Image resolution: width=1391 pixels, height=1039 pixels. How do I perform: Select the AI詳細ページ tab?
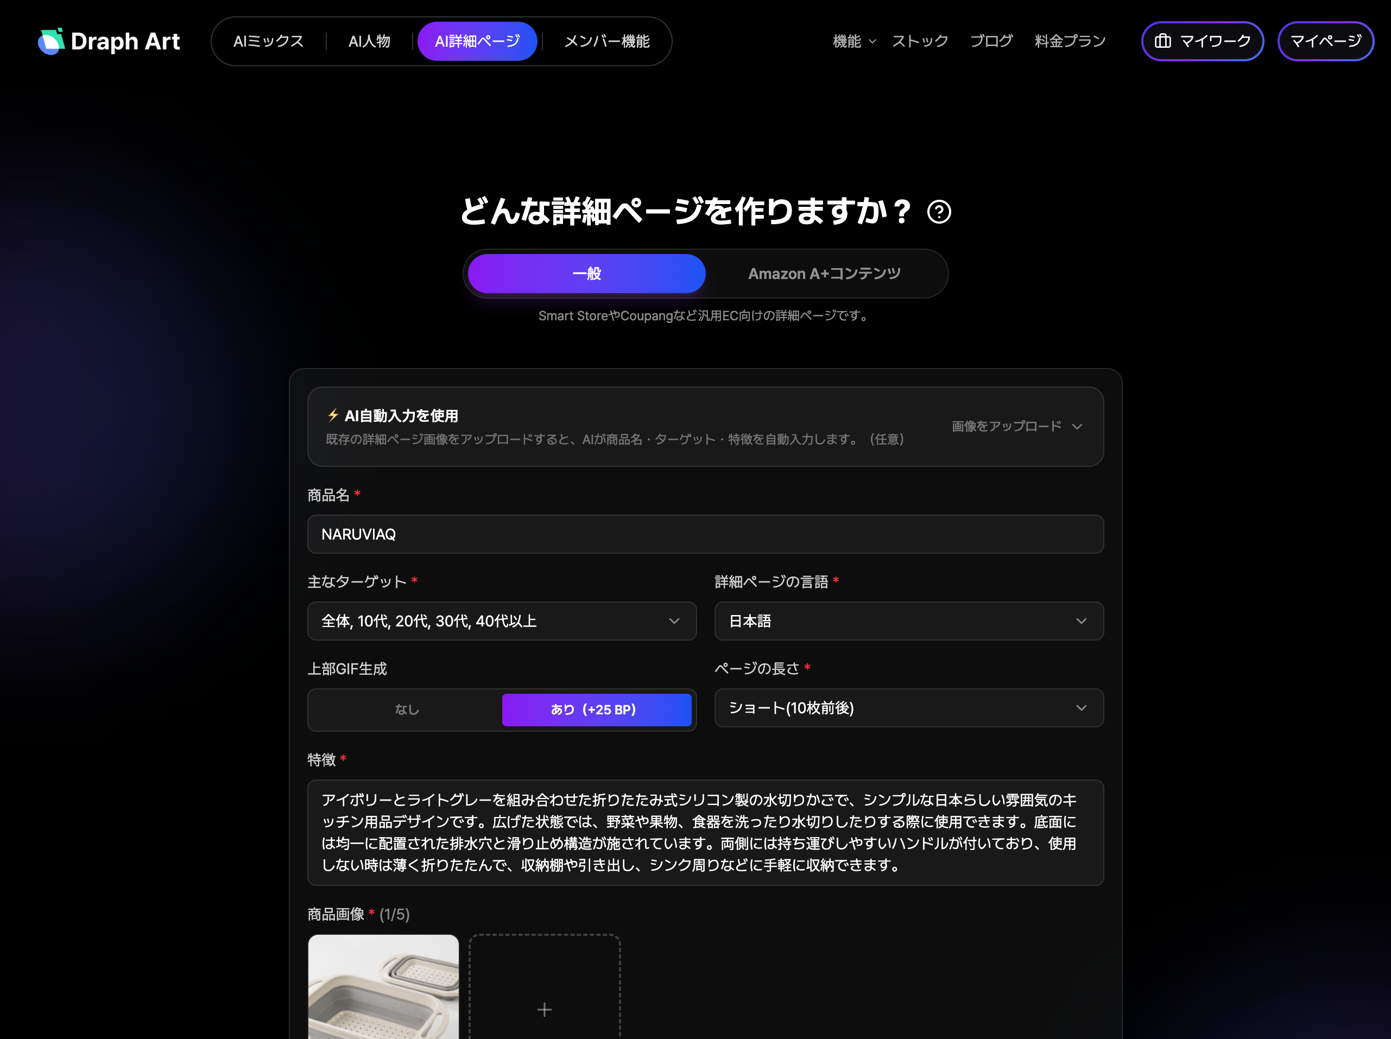[477, 41]
